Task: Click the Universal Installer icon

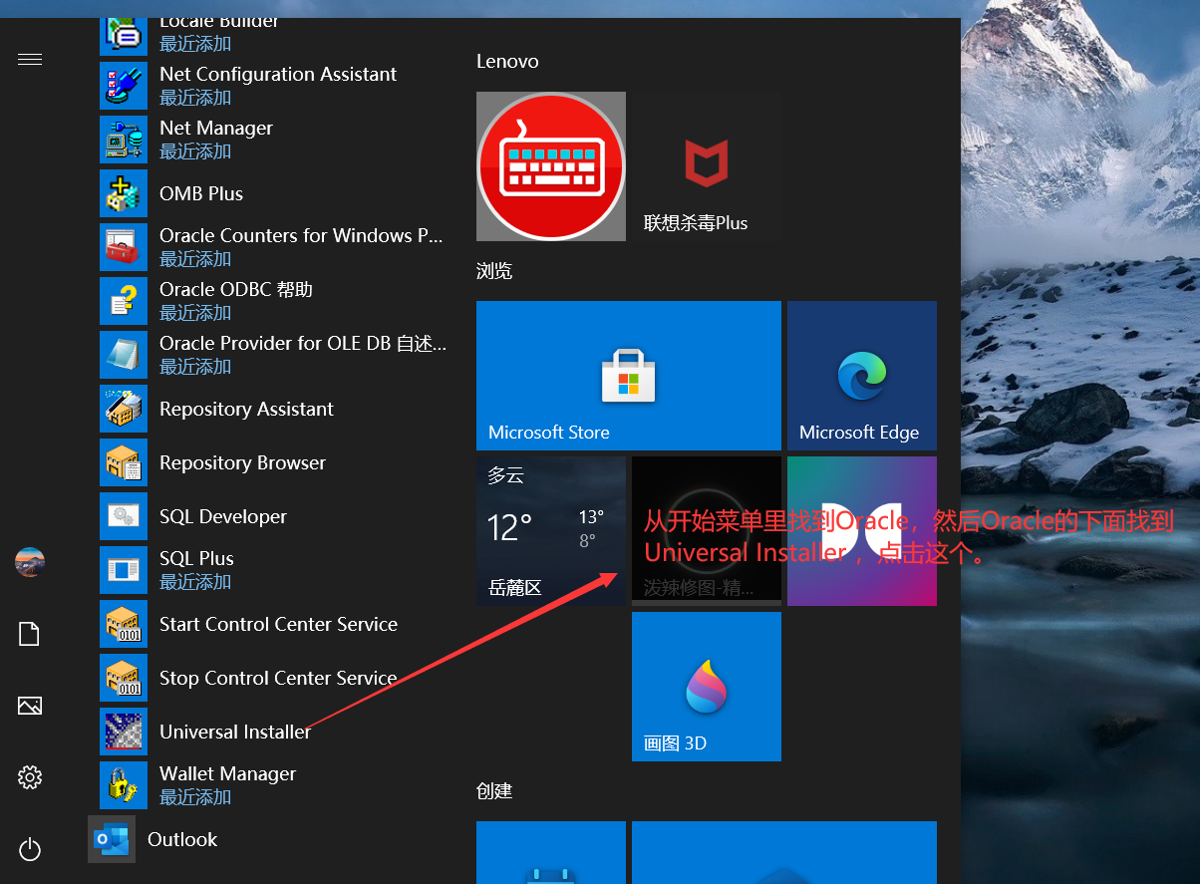Action: click(124, 732)
